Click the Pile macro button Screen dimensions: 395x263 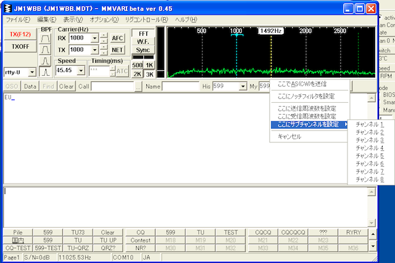(18, 232)
